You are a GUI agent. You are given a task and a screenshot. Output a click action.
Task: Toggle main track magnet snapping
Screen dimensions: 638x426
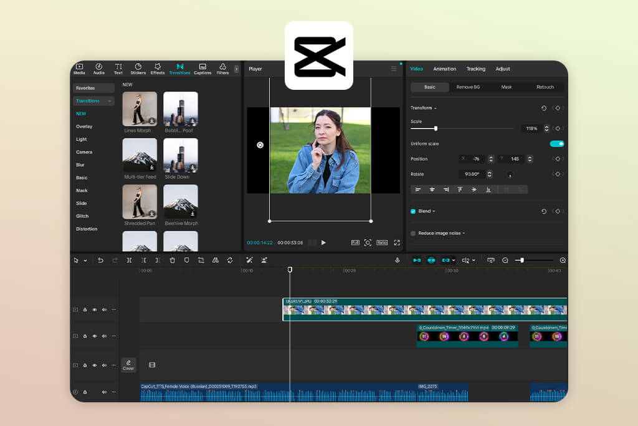pos(417,260)
